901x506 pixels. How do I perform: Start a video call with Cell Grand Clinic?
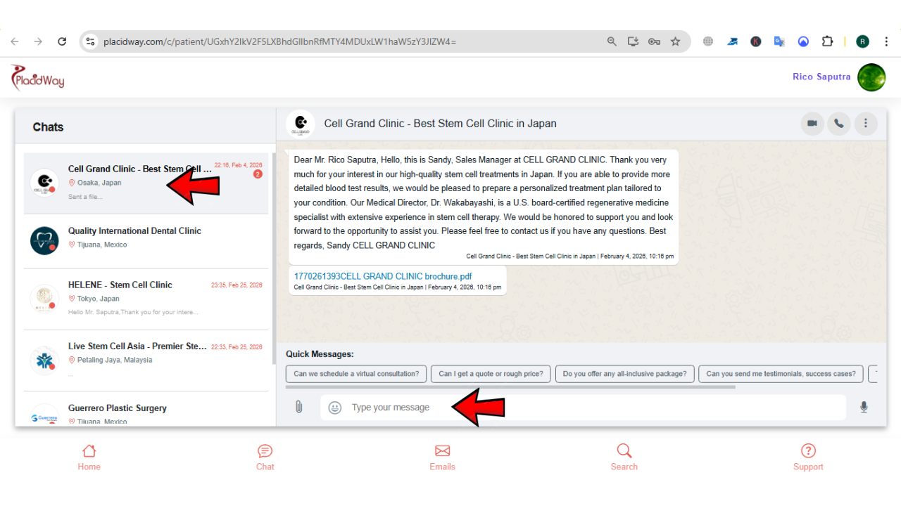812,124
